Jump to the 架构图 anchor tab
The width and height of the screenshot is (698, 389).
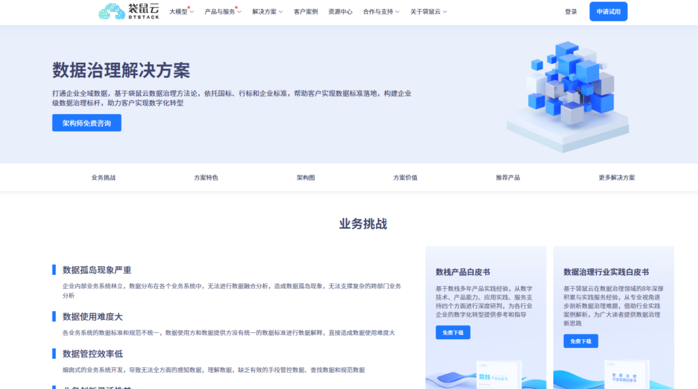(306, 177)
